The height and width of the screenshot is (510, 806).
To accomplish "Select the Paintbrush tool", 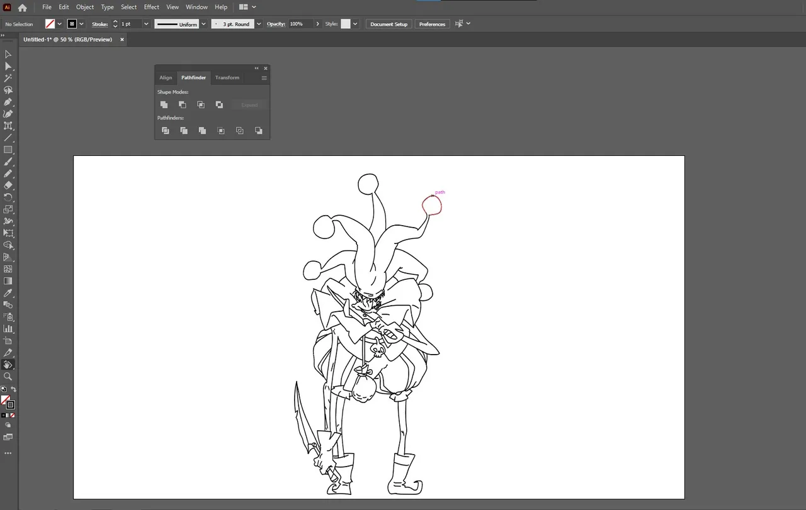I will point(8,162).
